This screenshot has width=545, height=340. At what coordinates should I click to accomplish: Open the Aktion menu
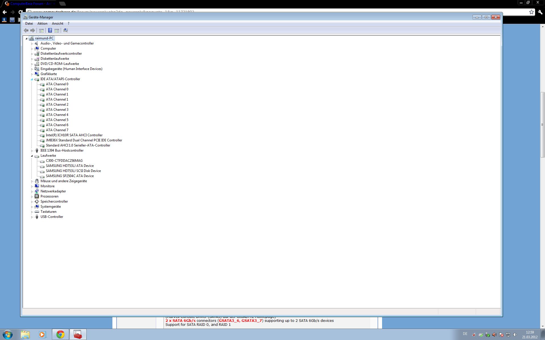tap(42, 24)
